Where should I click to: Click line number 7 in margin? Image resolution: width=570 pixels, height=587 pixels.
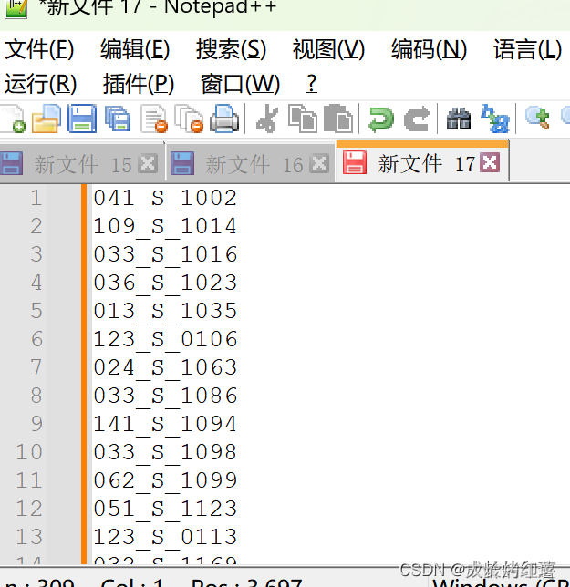coord(36,366)
